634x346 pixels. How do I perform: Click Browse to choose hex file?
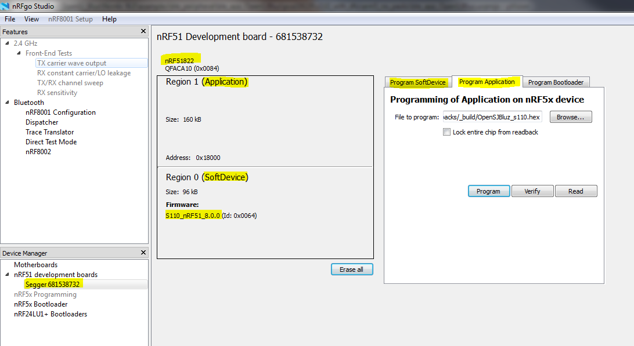click(x=571, y=117)
